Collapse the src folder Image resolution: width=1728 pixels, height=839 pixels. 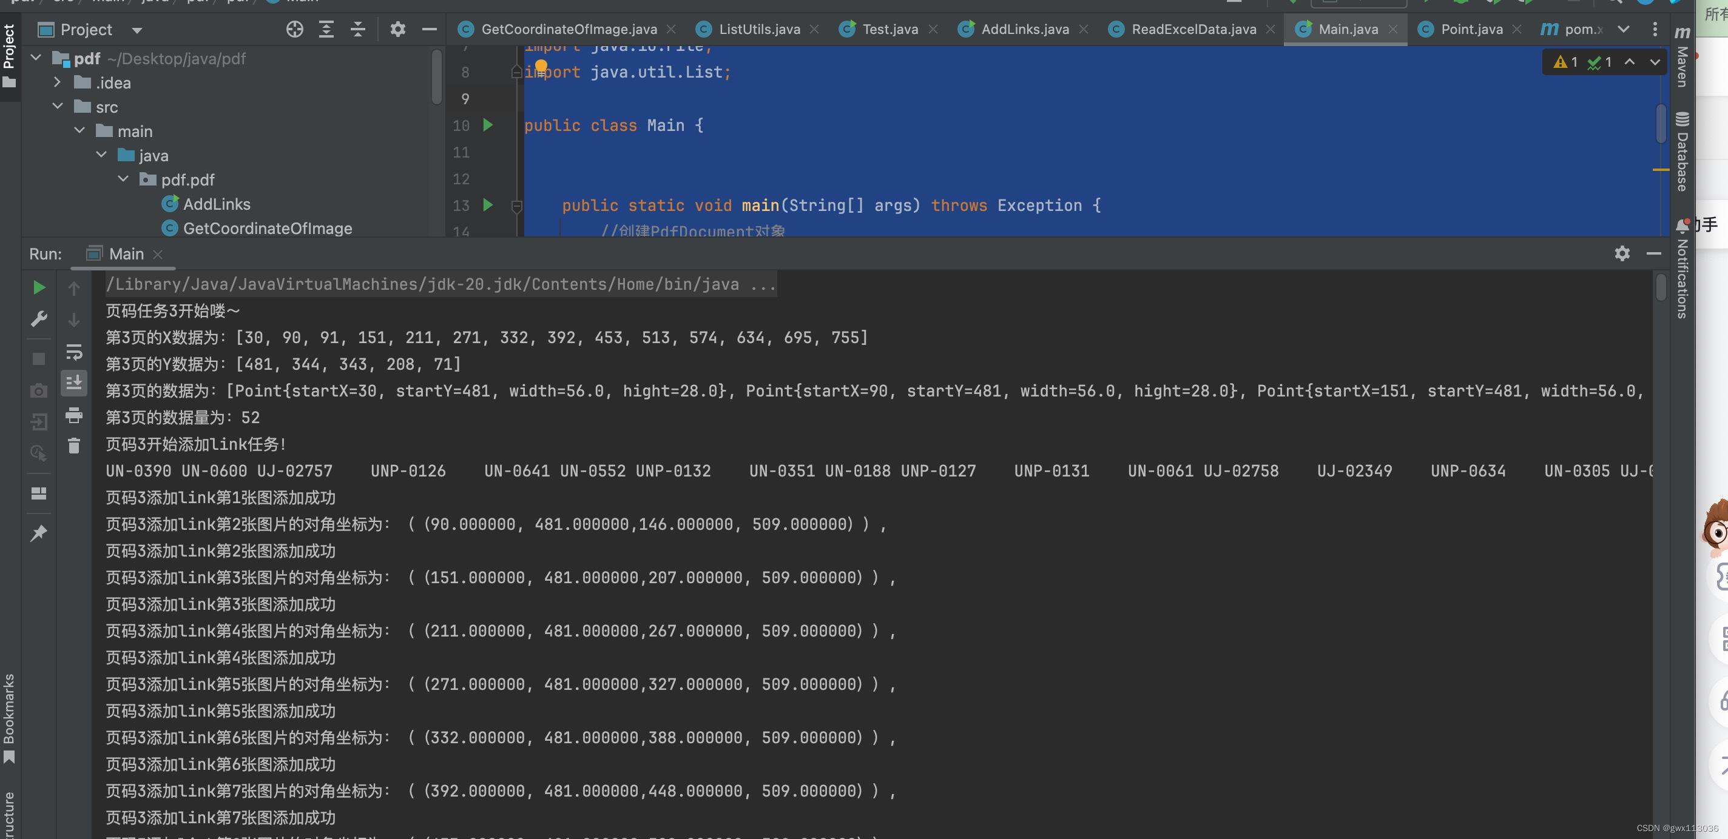click(x=58, y=107)
